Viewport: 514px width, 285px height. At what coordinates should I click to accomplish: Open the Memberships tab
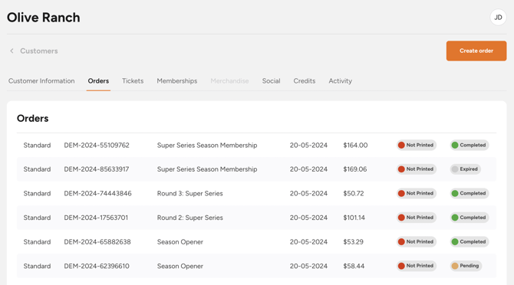pos(177,80)
